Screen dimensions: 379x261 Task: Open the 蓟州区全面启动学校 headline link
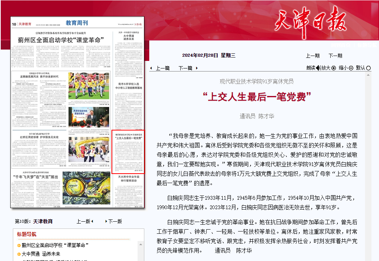click(x=55, y=245)
